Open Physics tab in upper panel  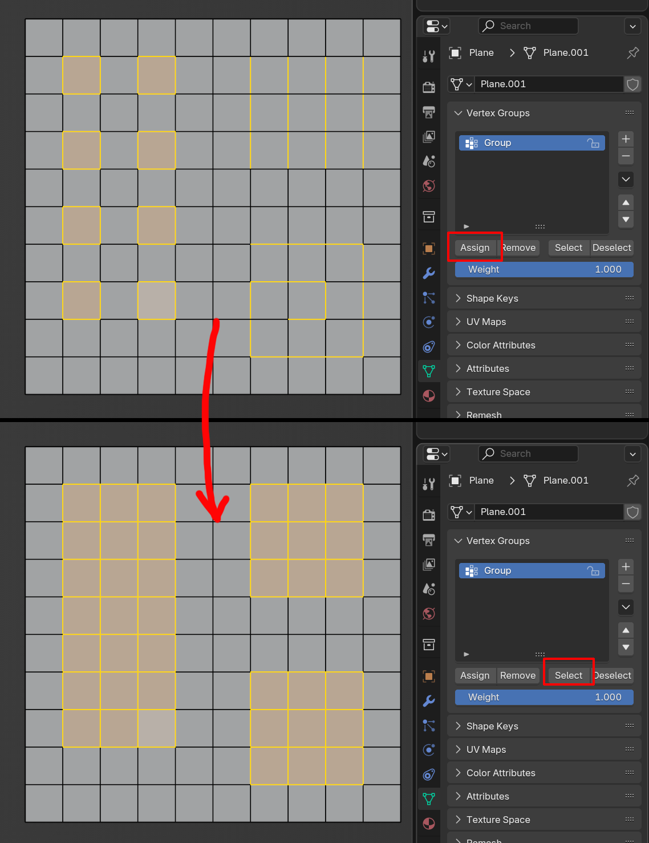click(429, 322)
